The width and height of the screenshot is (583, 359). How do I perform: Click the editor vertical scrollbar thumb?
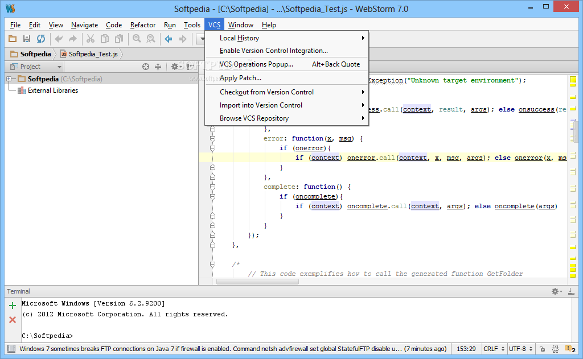(576, 131)
